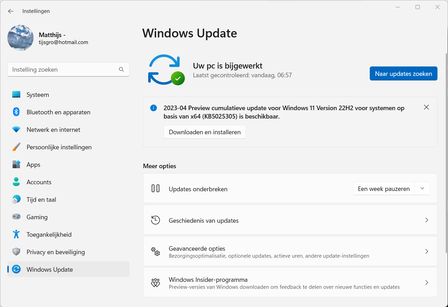Click Een week pauzeren button
Screen dimensions: 448x307
tap(384, 188)
